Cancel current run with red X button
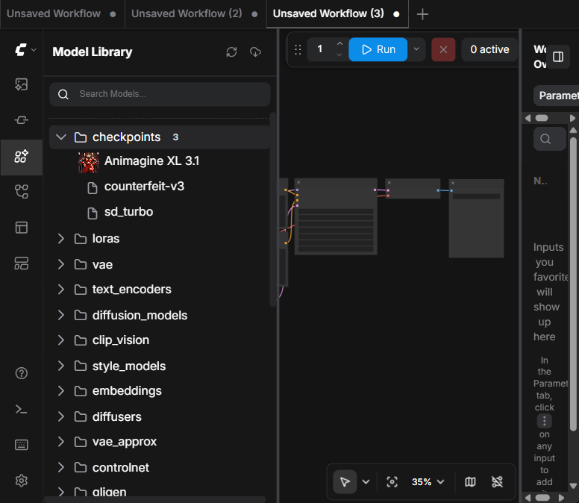The width and height of the screenshot is (579, 503). (x=443, y=49)
